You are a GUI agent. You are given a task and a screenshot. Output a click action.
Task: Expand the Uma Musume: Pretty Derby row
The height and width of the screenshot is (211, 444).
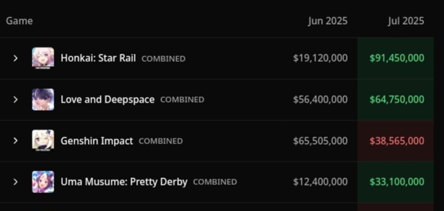16,182
